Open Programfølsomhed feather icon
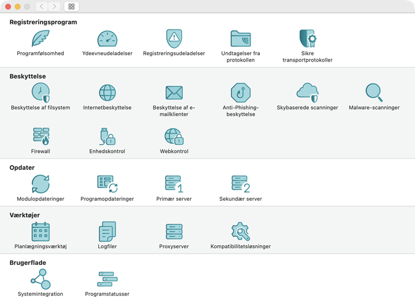The image size is (415, 301). 40,39
